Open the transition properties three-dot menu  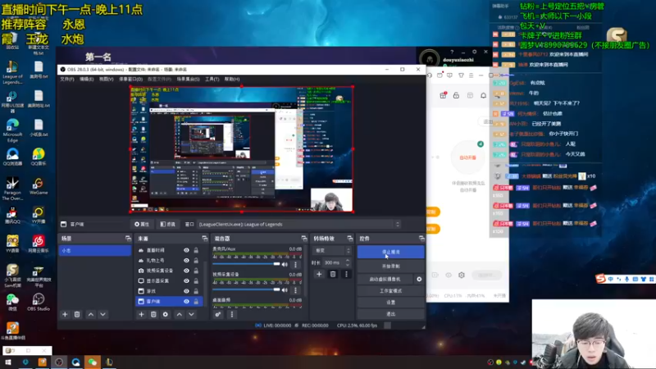(x=346, y=274)
